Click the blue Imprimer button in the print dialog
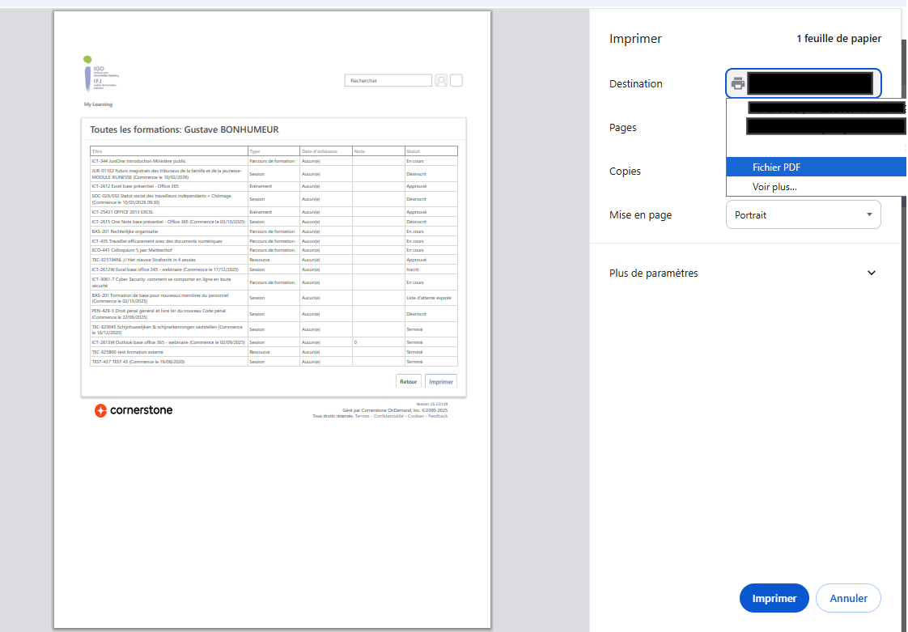Image resolution: width=908 pixels, height=632 pixels. 774,598
